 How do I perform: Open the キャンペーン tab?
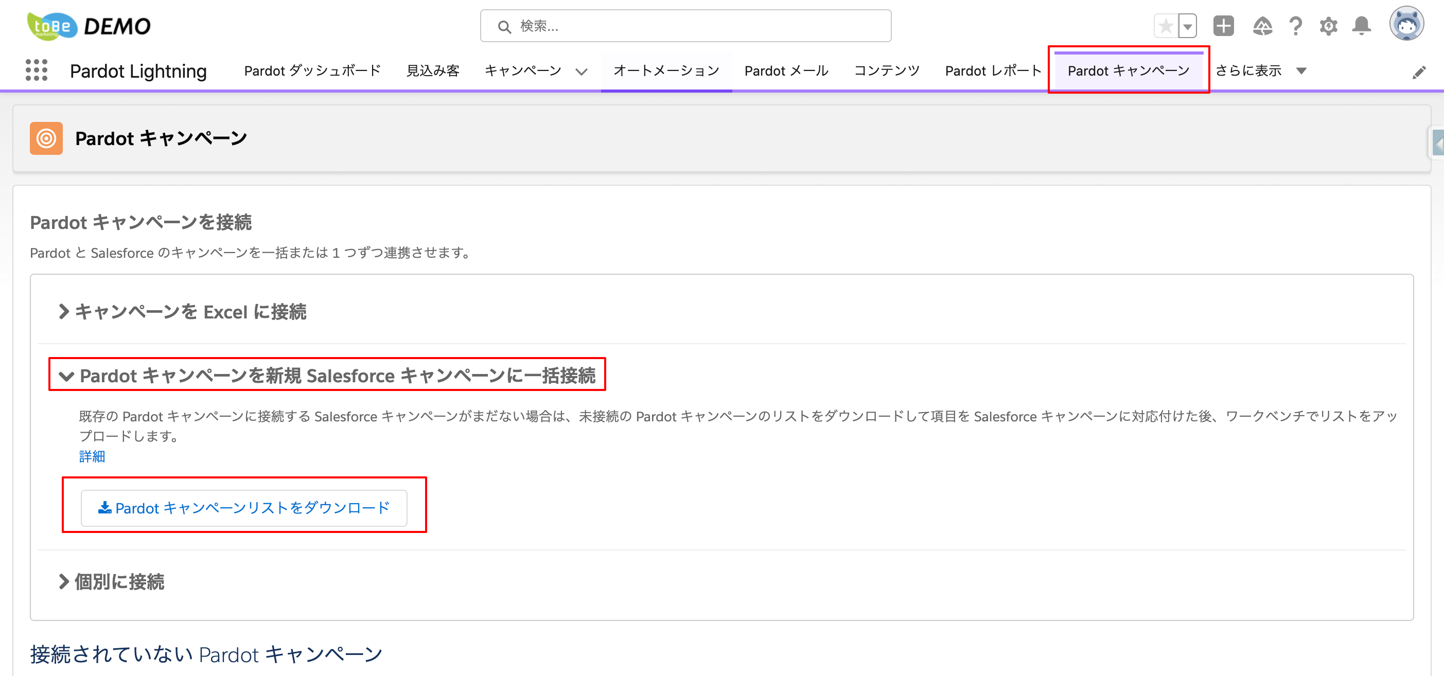pyautogui.click(x=523, y=70)
